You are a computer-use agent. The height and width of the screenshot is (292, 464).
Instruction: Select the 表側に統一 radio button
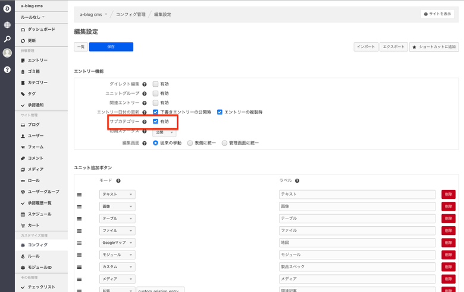pyautogui.click(x=190, y=143)
